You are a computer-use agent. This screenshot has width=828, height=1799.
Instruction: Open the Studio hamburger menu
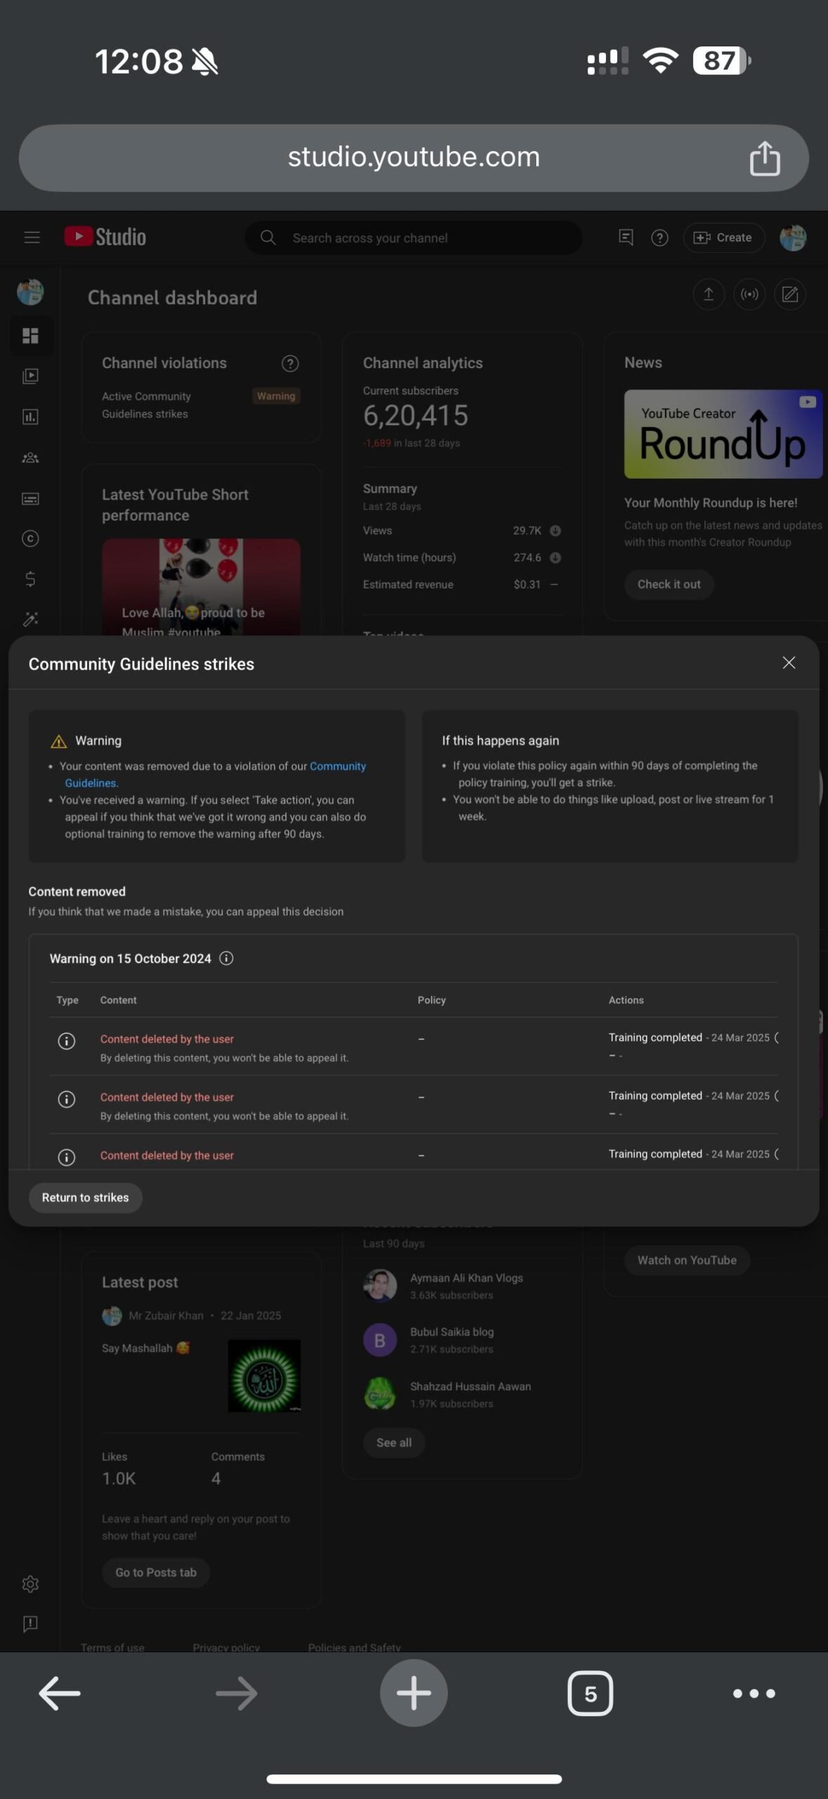click(x=32, y=238)
